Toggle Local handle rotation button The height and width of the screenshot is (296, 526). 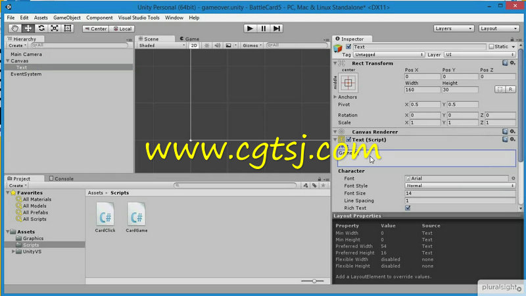coord(122,29)
